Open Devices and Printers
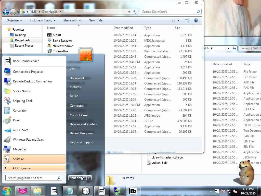Image resolution: width=261 pixels, height=196 pixels. 83,124
